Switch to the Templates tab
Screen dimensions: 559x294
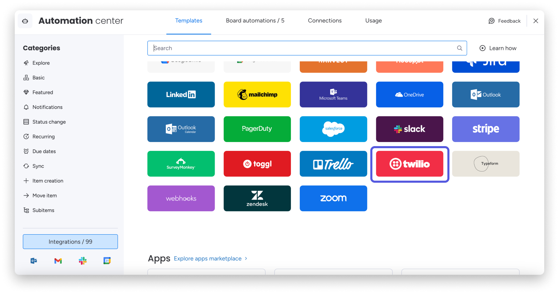[x=189, y=21]
